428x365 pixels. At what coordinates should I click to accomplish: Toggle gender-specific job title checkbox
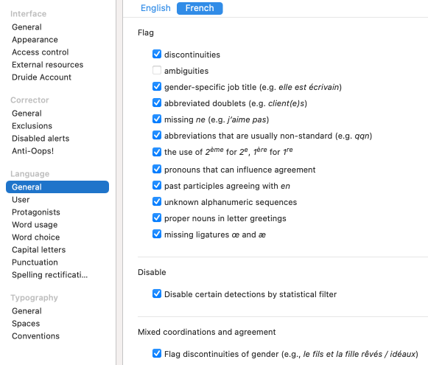pos(157,86)
